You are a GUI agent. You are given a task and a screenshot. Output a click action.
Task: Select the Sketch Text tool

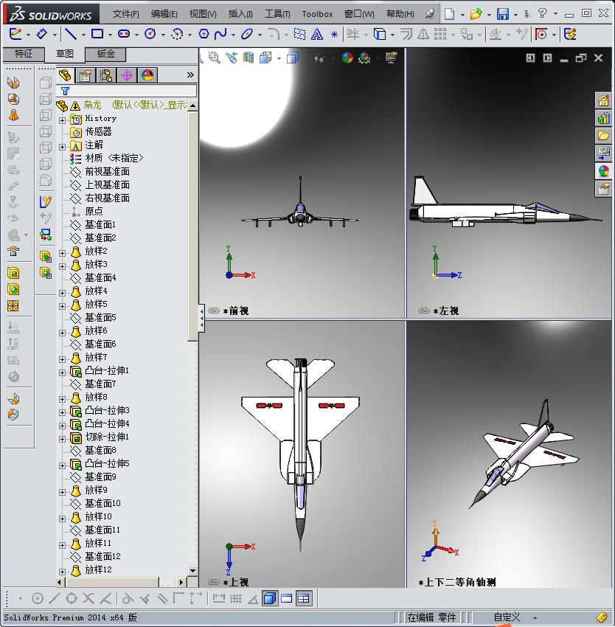317,34
